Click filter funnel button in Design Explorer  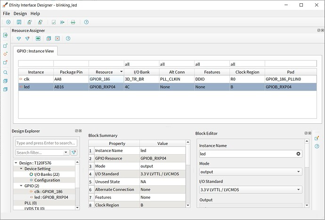tap(74, 152)
